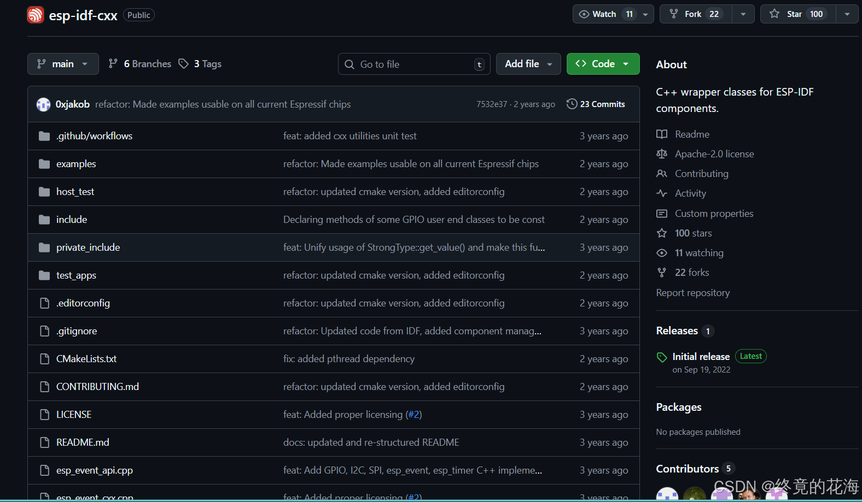Screen dimensions: 862x502
Task: Click the folder icon for .github/workflows
Action: [44, 136]
